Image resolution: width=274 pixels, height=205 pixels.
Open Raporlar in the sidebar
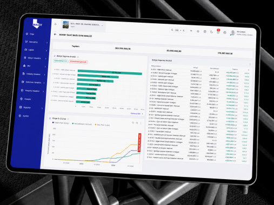coord(25,107)
